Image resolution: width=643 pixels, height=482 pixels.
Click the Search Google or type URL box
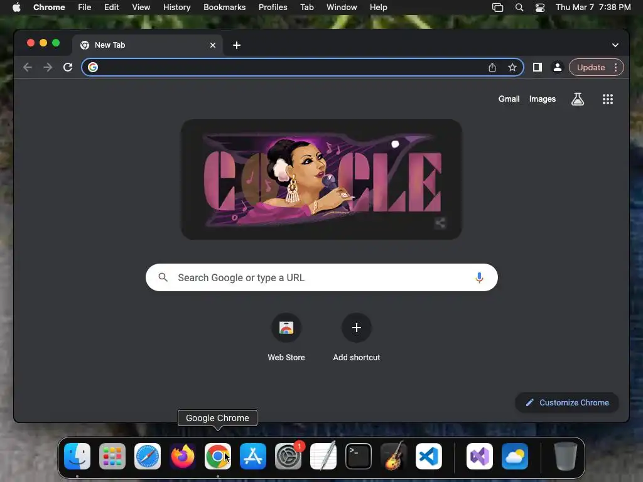(321, 277)
